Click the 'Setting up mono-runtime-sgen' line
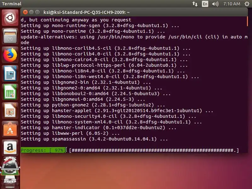Screen dimensions: 252x189 pyautogui.click(x=100, y=26)
